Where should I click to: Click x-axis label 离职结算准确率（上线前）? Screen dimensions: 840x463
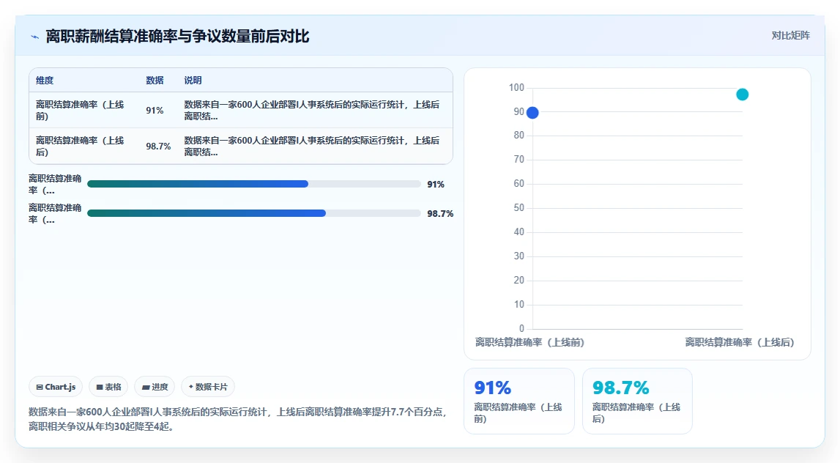pyautogui.click(x=529, y=342)
